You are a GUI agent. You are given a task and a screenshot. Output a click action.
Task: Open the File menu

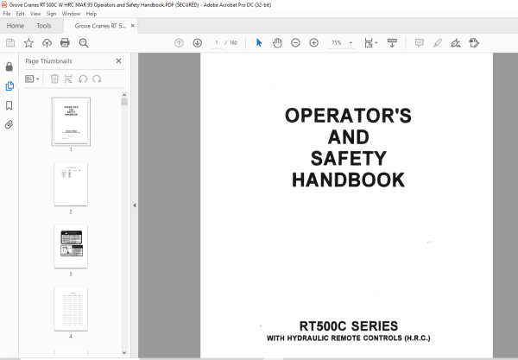click(x=7, y=14)
